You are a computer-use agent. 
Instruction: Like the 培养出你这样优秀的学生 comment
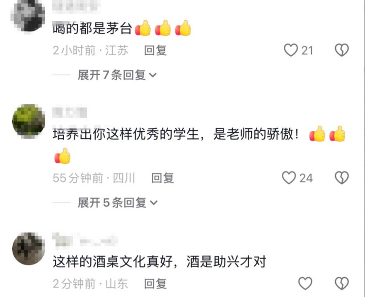289,178
